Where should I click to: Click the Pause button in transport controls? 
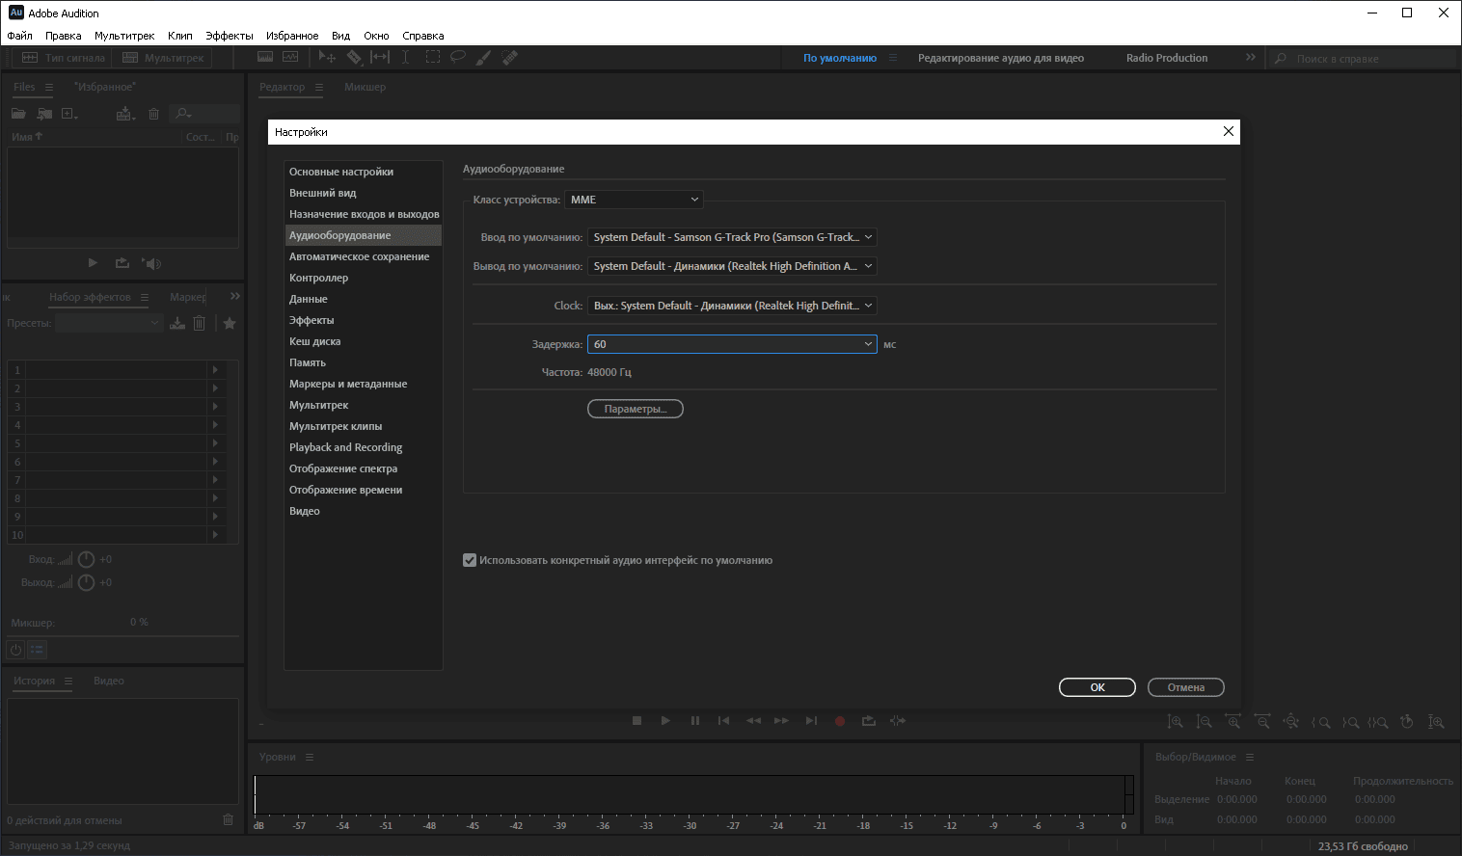(695, 721)
